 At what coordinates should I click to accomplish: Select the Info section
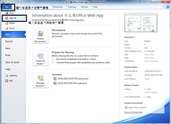coord(14,35)
